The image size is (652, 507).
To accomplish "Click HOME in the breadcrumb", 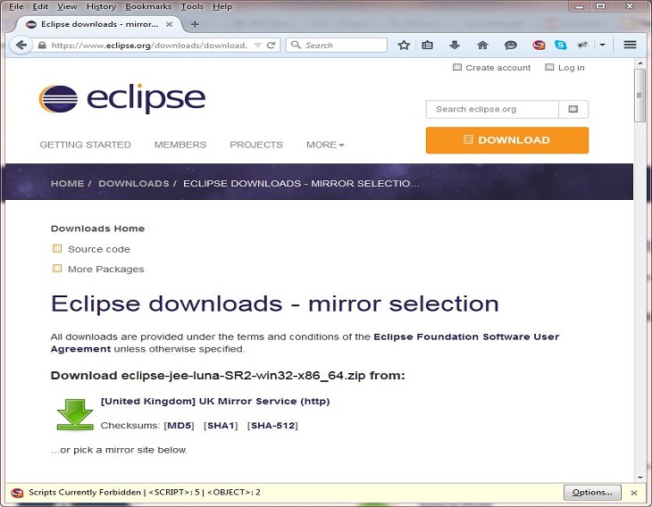I will tap(67, 183).
